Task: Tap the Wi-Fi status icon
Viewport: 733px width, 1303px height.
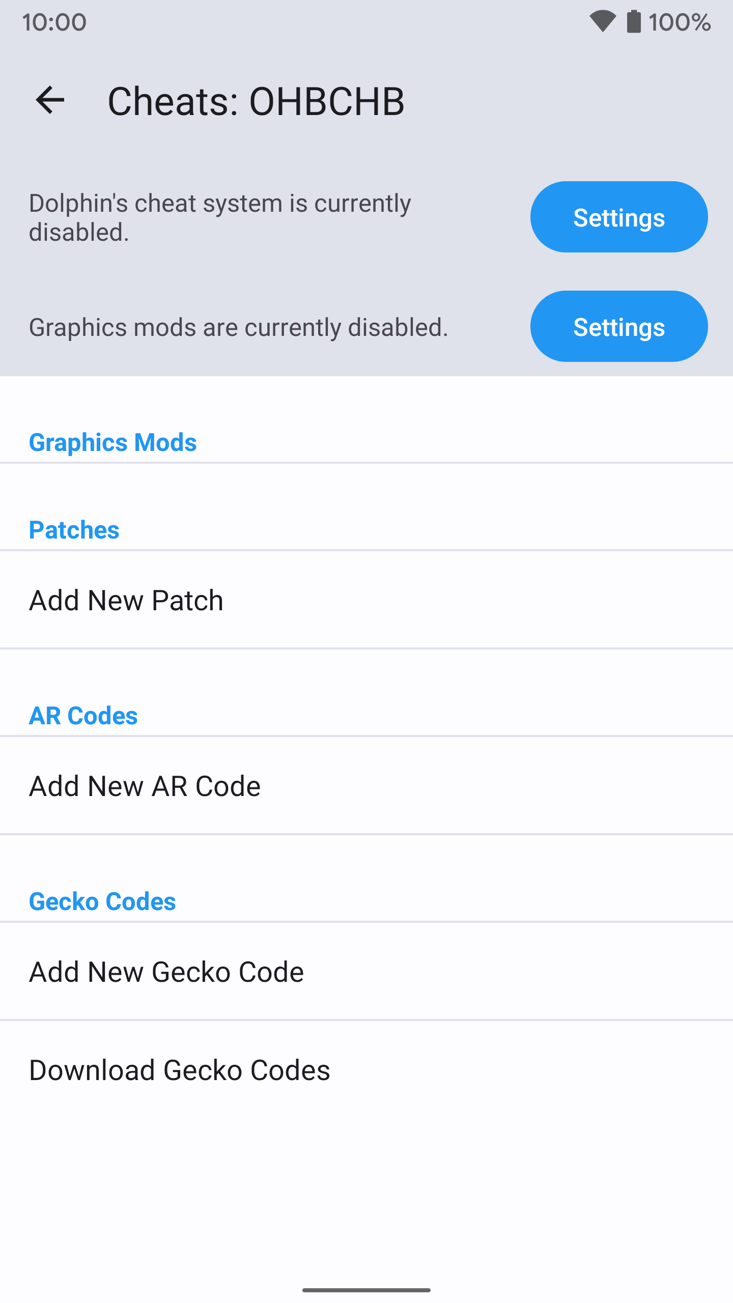Action: click(603, 21)
